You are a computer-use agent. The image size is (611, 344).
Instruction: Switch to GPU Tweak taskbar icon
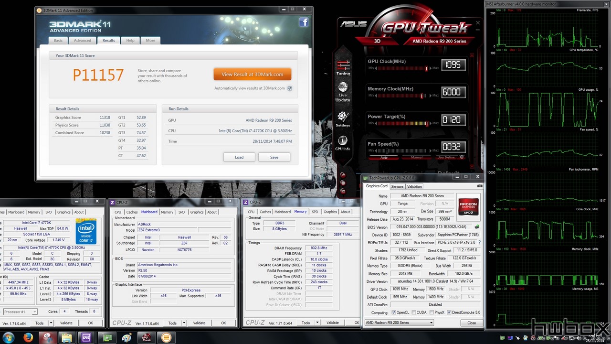[x=146, y=337]
